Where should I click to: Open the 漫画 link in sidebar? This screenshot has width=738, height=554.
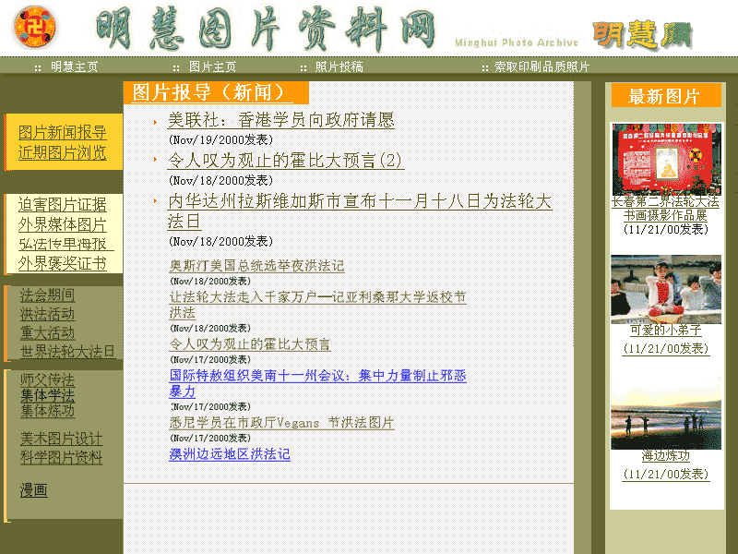tap(34, 490)
